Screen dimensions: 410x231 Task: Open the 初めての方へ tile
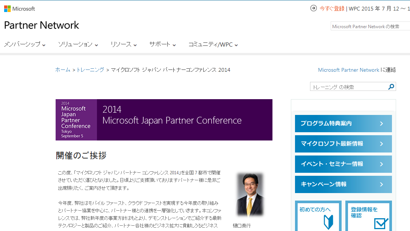(x=318, y=216)
